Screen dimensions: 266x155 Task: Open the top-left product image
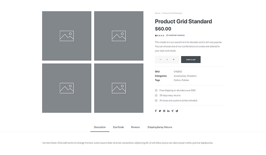(67, 36)
